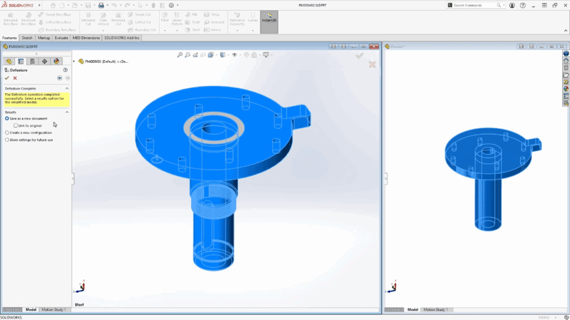Open the Defeature help question mark icon
This screenshot has width=570, height=320.
point(66,70)
